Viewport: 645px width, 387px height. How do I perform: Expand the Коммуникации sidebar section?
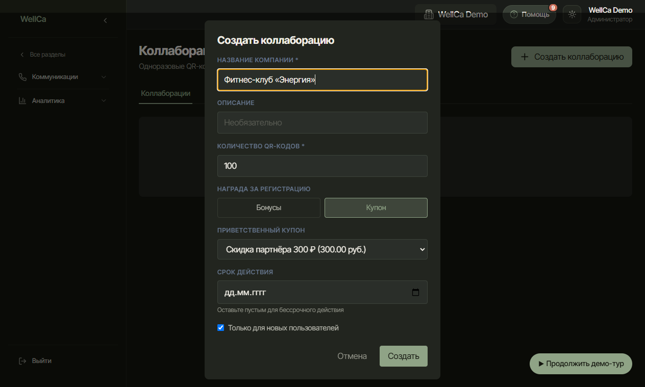[63, 77]
